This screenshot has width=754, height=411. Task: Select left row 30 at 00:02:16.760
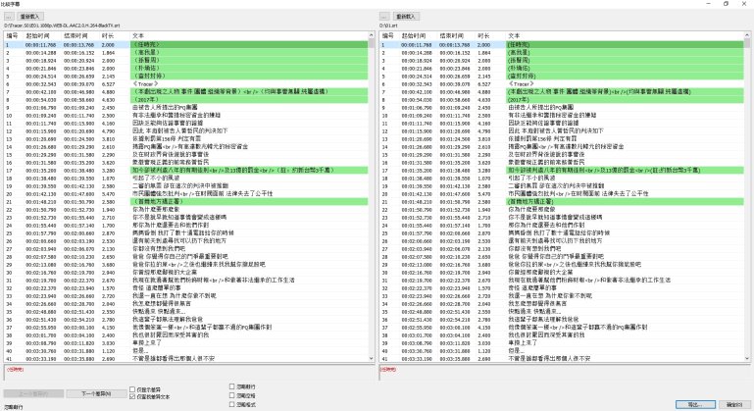tap(186, 273)
